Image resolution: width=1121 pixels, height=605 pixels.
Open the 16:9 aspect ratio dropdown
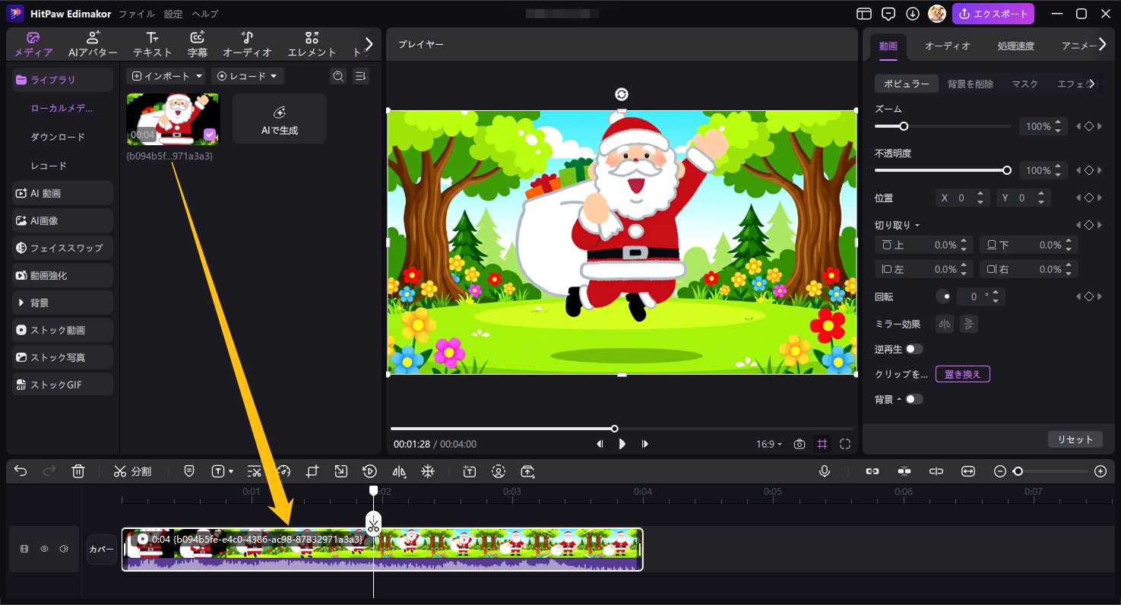769,444
